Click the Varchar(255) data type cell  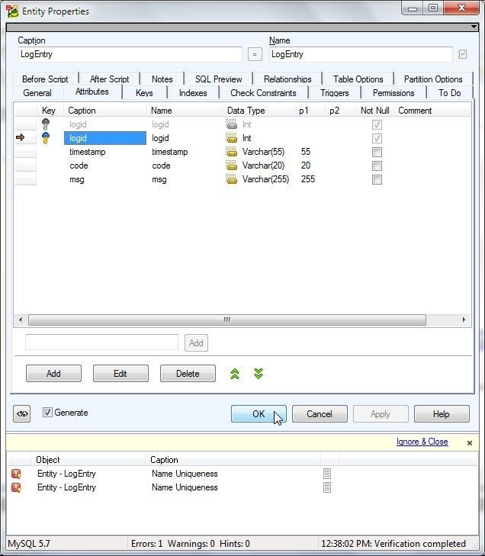click(x=259, y=179)
